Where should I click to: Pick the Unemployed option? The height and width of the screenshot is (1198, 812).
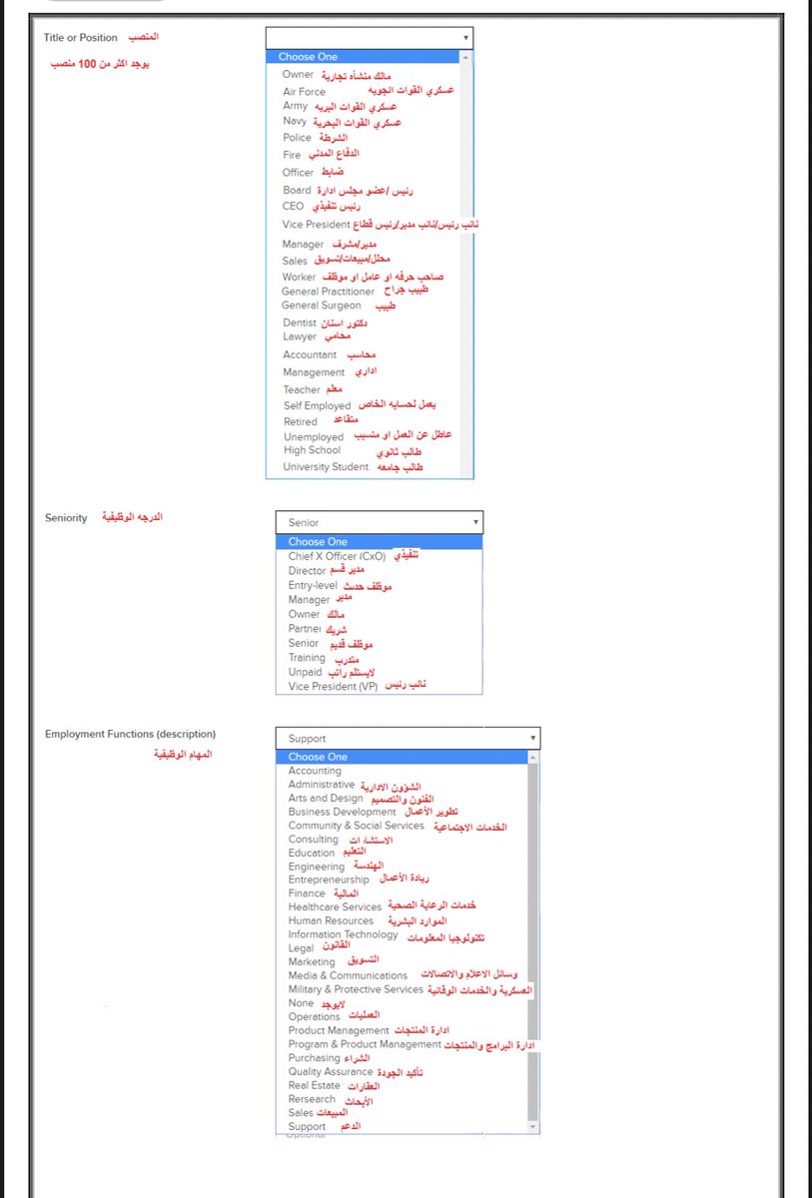(x=314, y=437)
